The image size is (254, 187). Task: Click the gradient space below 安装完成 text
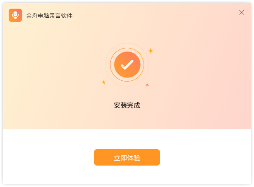click(127, 119)
